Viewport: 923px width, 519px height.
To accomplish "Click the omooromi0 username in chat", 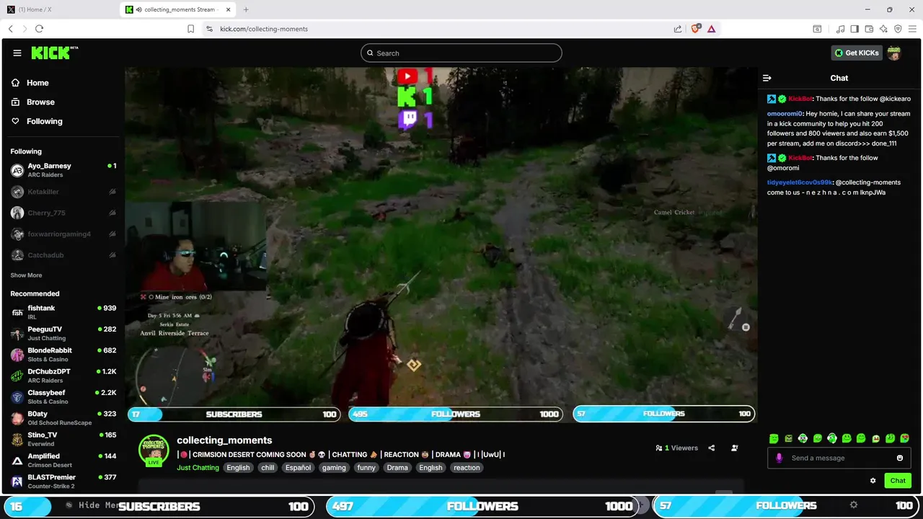I will (785, 114).
